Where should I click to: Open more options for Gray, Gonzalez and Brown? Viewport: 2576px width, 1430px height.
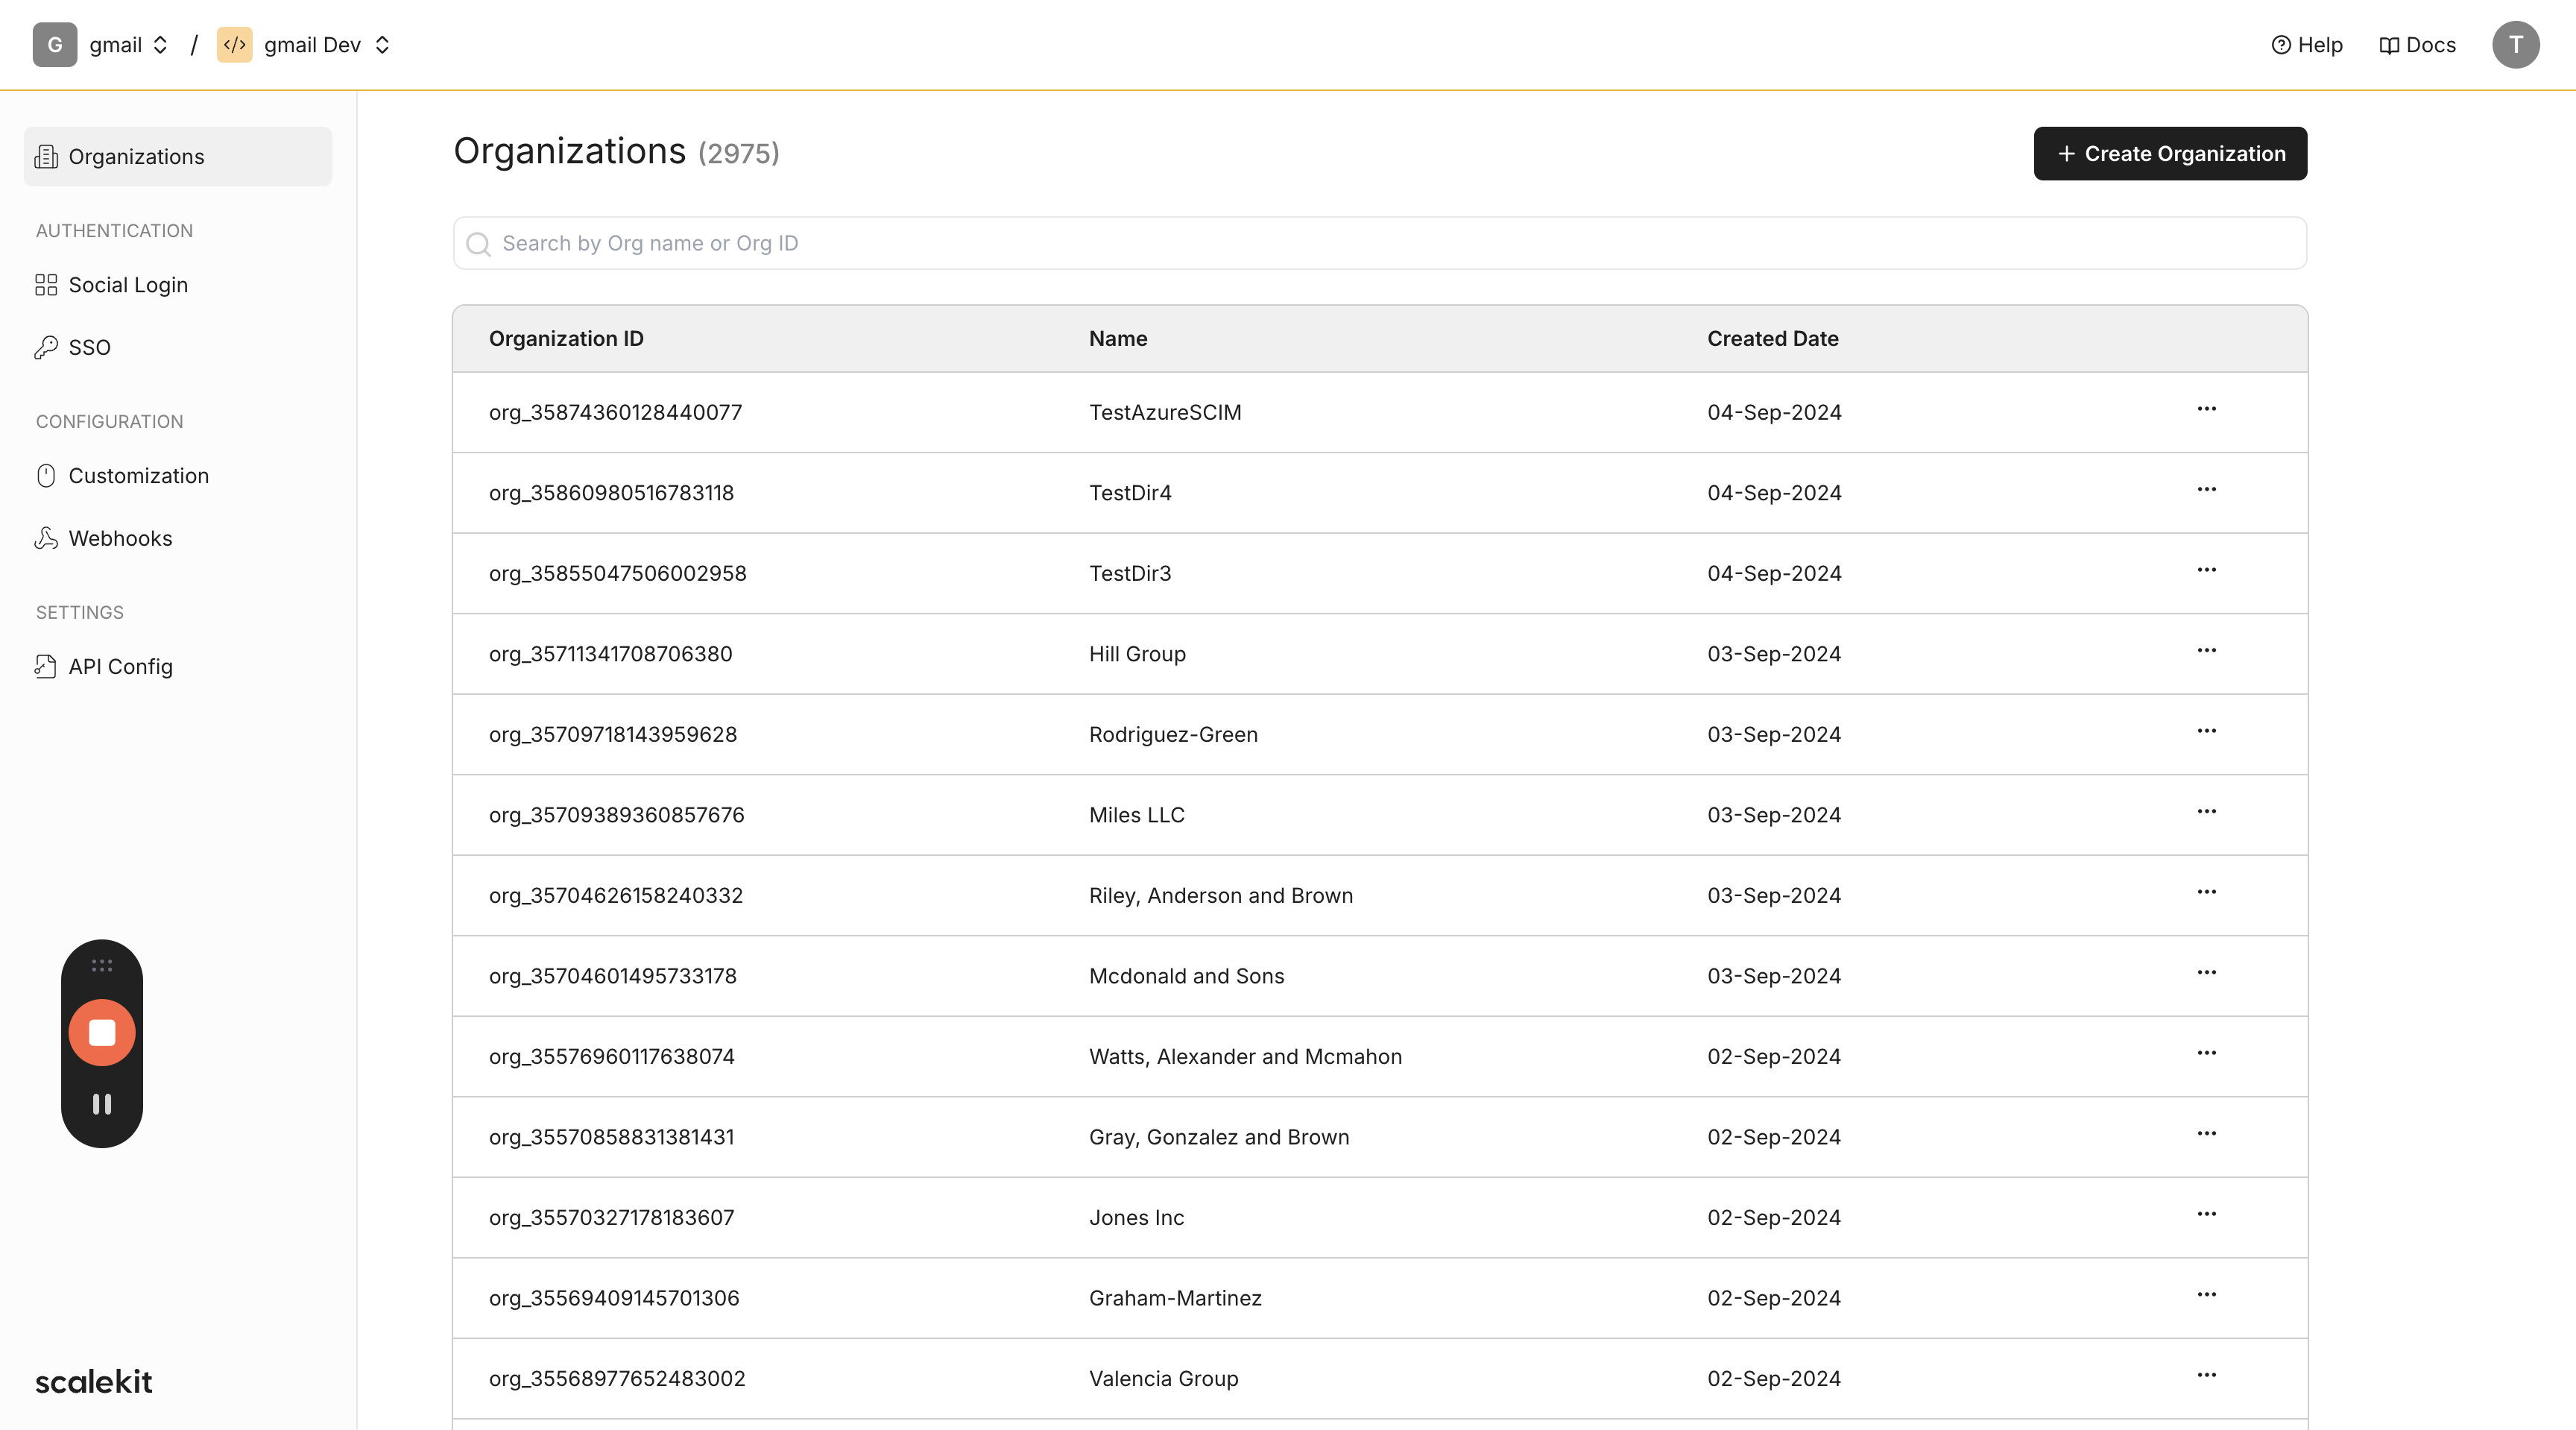point(2207,1133)
